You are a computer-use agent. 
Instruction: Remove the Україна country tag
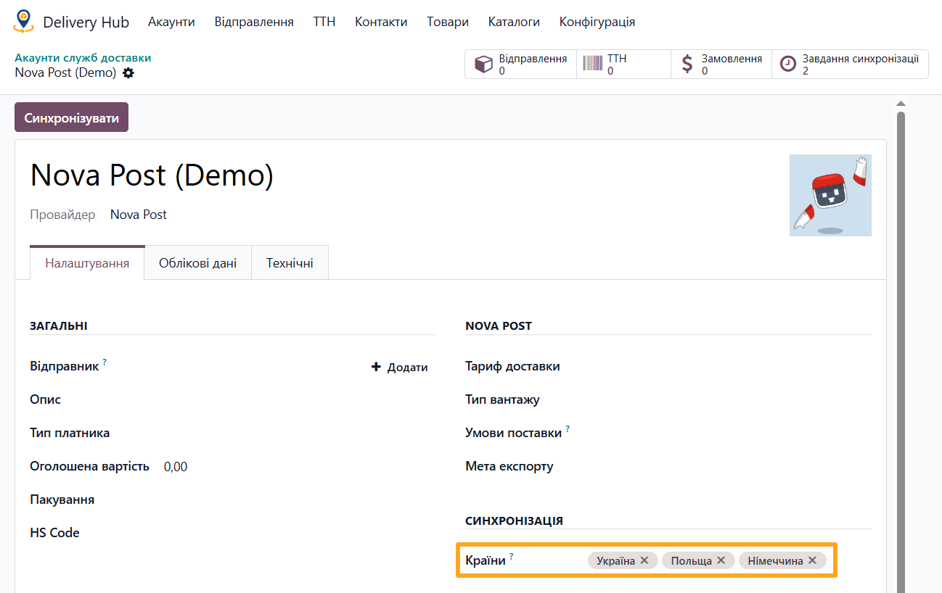644,560
